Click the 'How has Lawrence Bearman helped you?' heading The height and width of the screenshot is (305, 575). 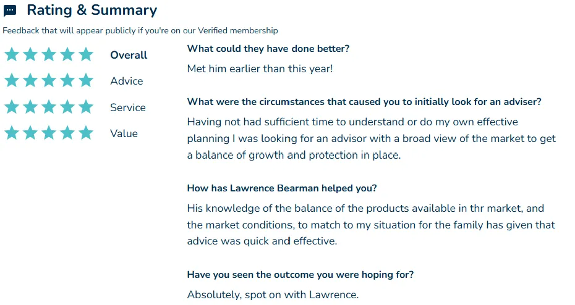tap(282, 188)
